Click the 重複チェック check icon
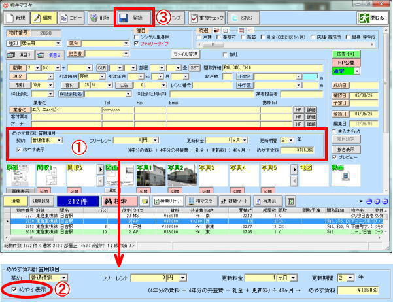Image resolution: width=393 pixels, height=302 pixels. click(194, 18)
